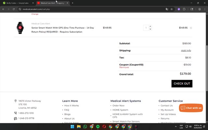Show hidden system tray icons
The width and height of the screenshot is (208, 130).
176,126
